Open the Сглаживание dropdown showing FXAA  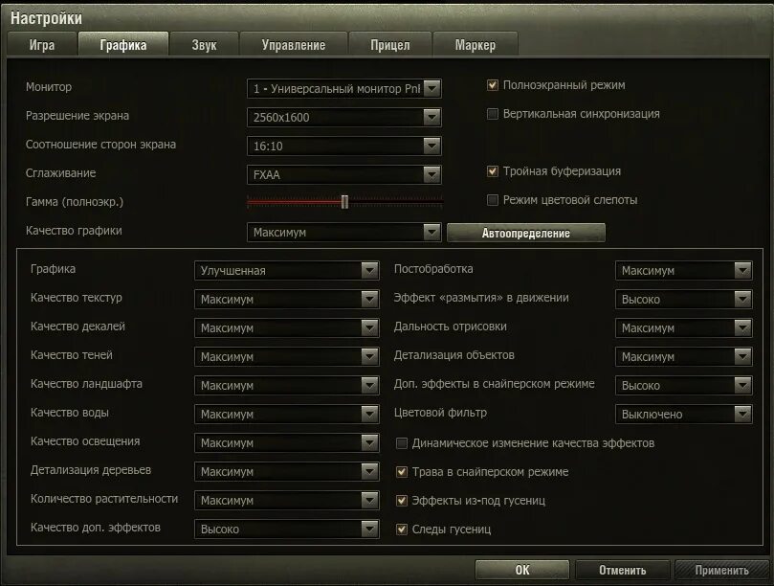click(432, 173)
